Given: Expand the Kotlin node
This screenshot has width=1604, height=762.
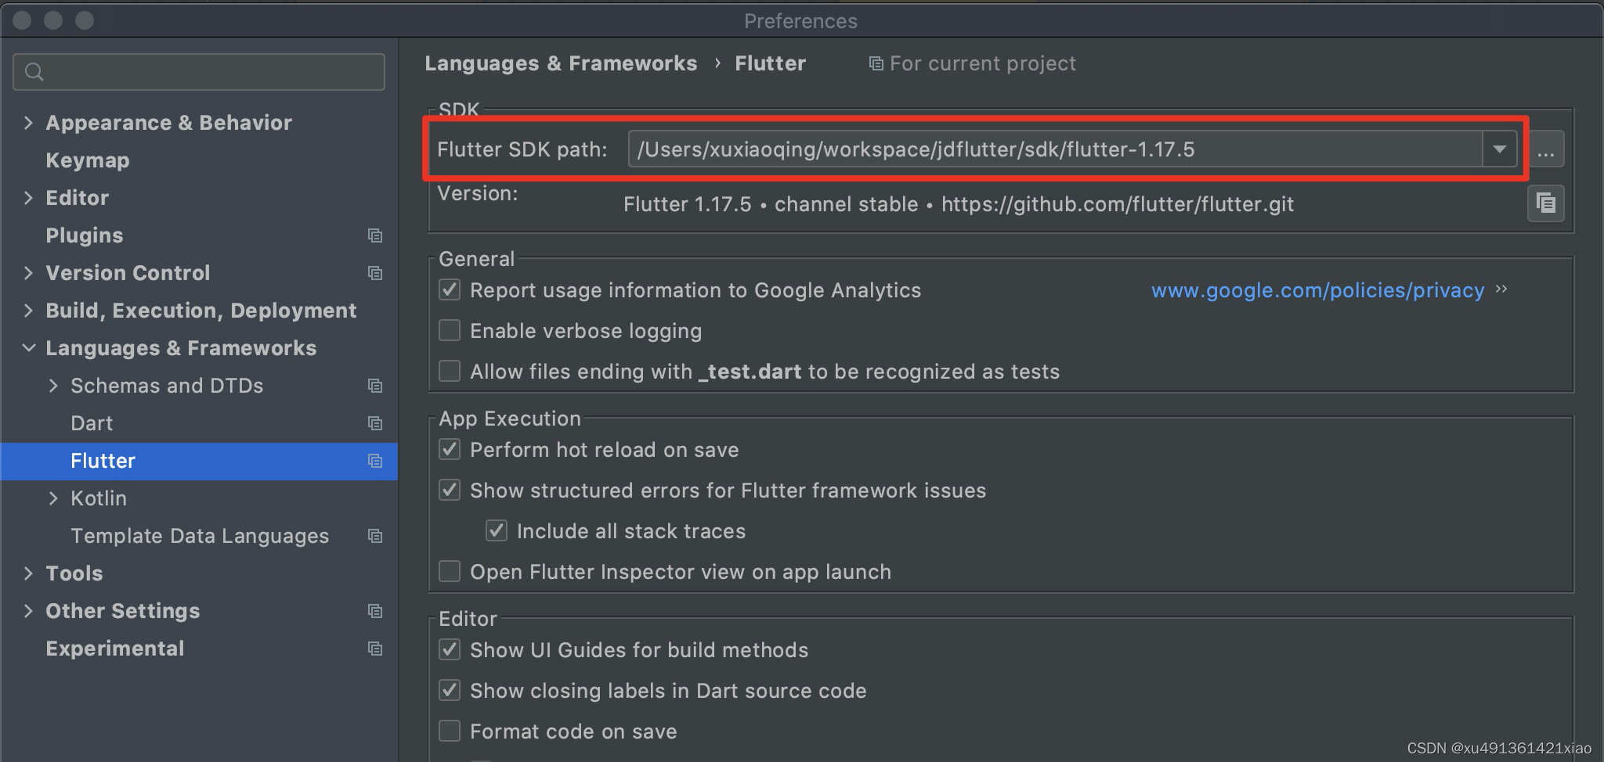Looking at the screenshot, I should click(53, 498).
